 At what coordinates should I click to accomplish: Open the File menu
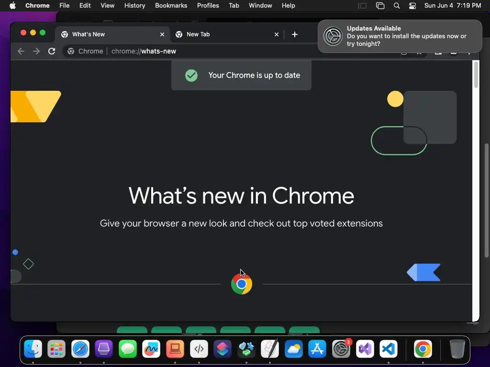point(65,5)
